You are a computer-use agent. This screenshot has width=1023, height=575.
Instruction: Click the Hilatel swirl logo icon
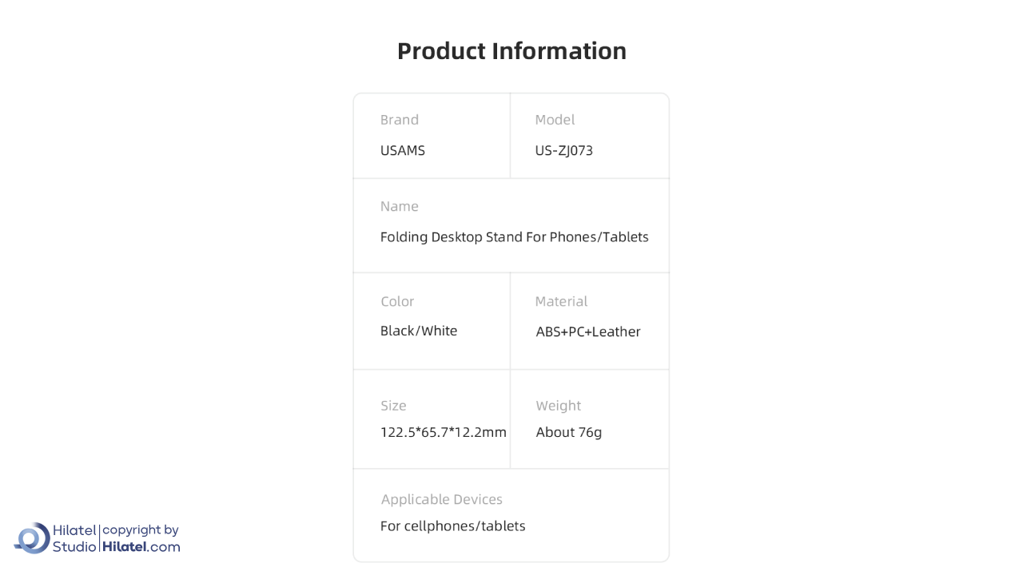(32, 538)
